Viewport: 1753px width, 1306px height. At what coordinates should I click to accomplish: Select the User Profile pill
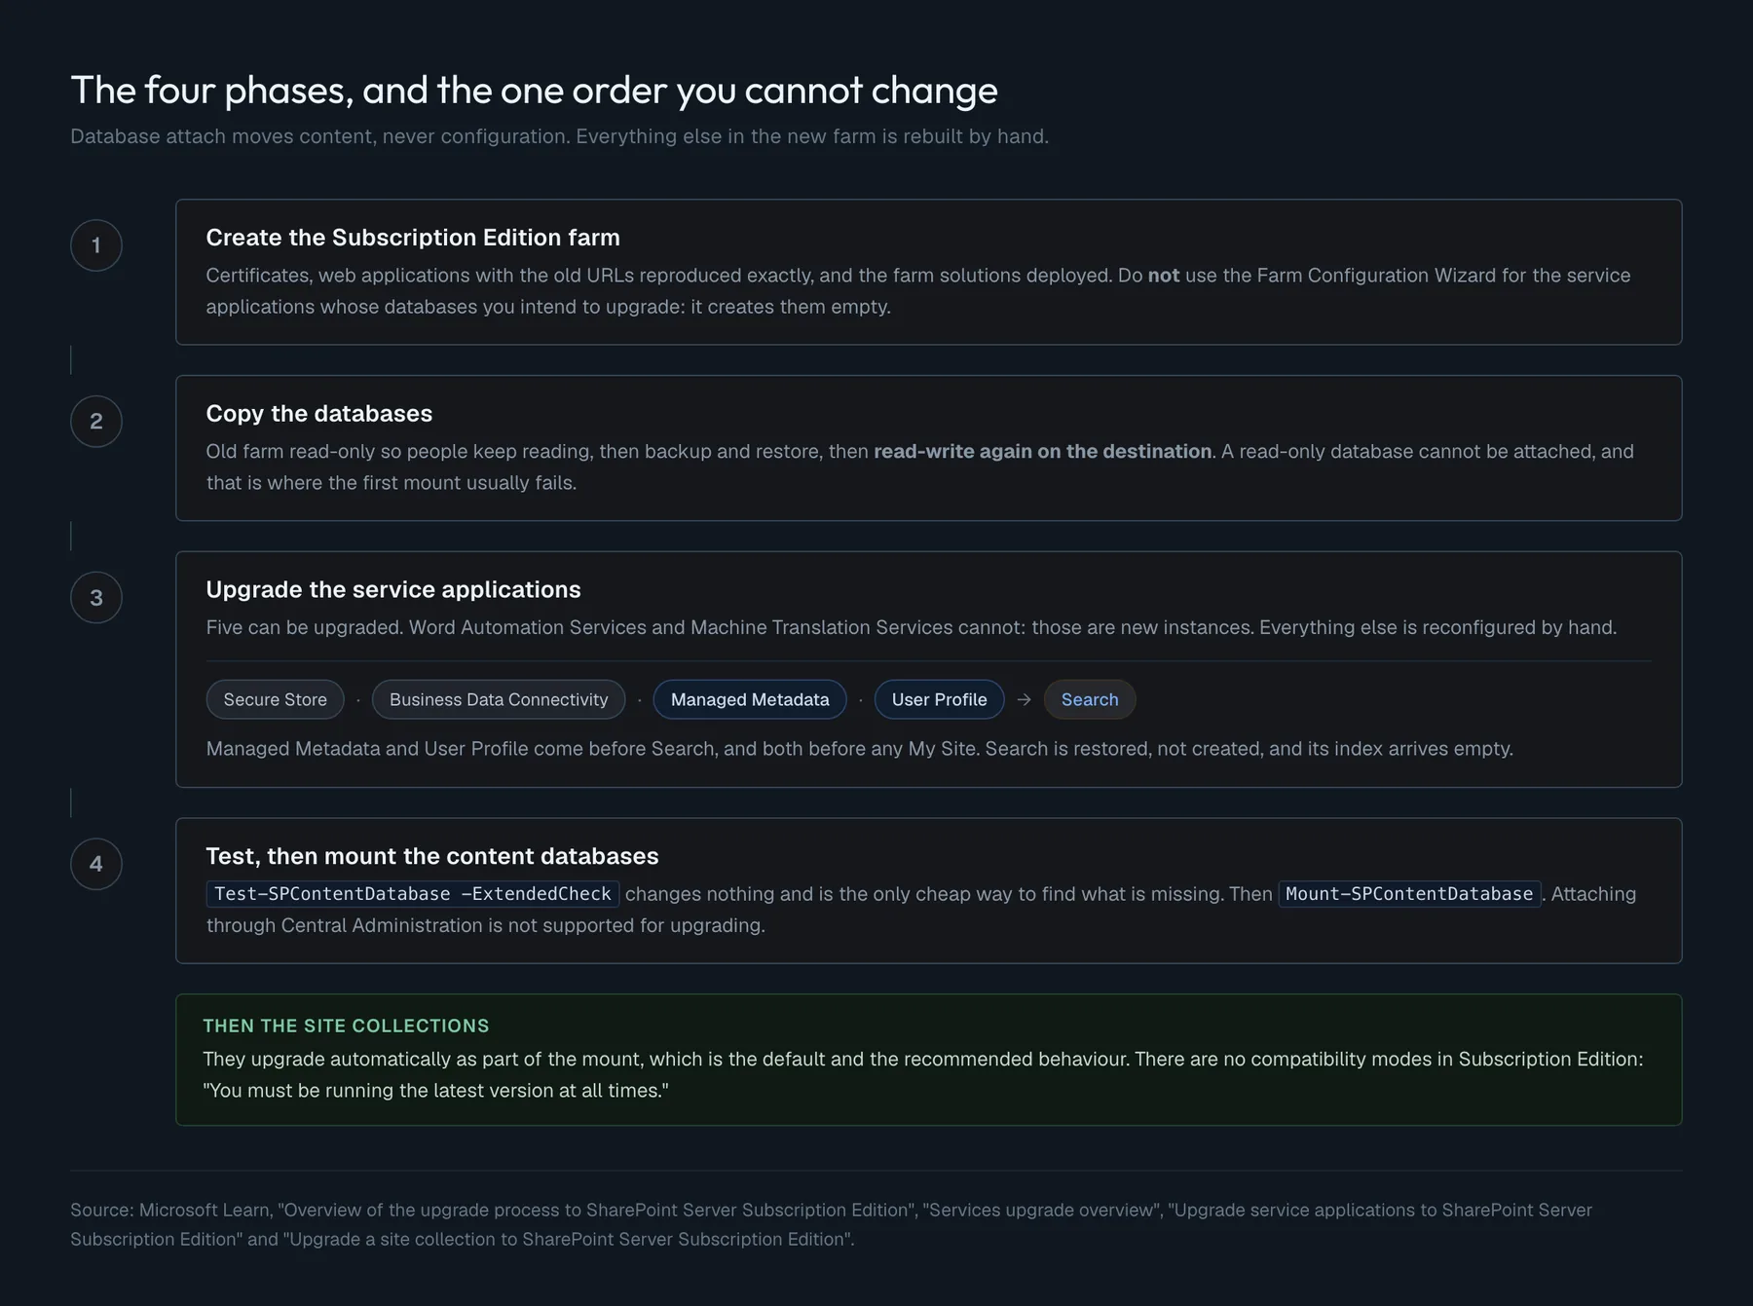tap(939, 699)
